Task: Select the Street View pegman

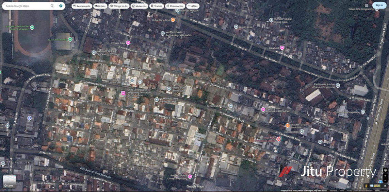Action: (366, 186)
